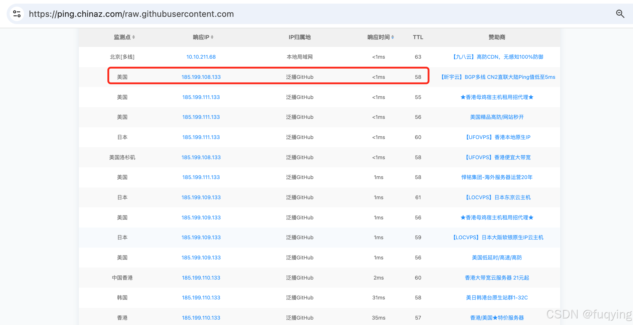Open 185.199.110.133 link in 中国香港 row
The height and width of the screenshot is (325, 633).
tap(201, 278)
